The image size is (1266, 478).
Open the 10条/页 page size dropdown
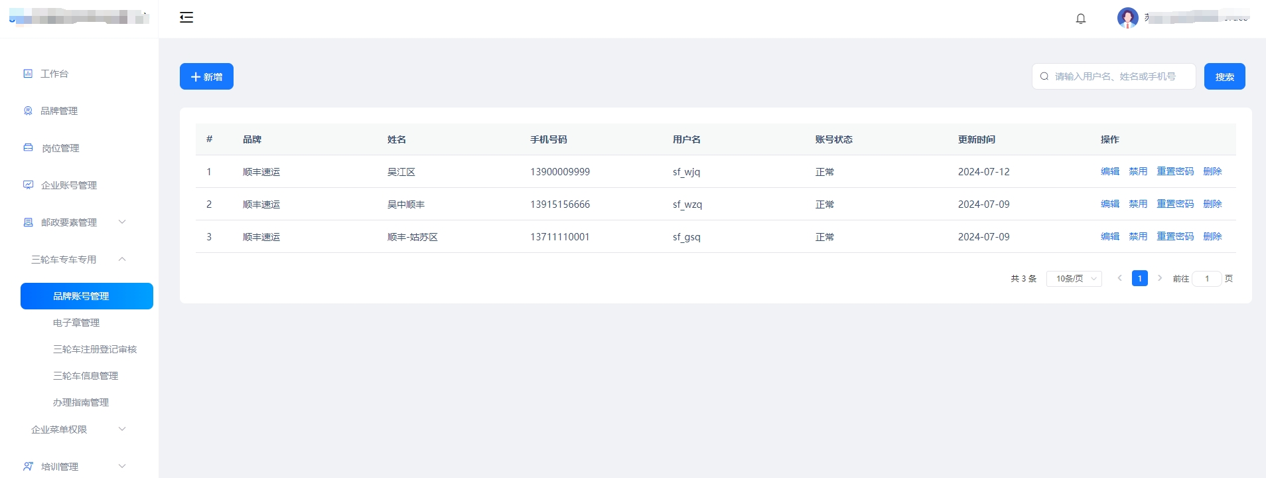tap(1074, 279)
